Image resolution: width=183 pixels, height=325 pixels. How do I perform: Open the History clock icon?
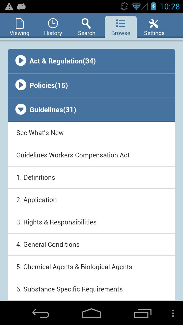point(53,24)
